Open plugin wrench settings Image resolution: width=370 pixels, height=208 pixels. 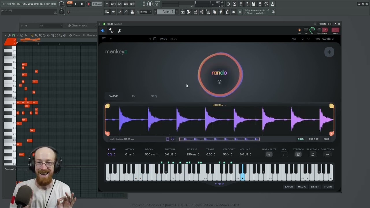point(120,31)
